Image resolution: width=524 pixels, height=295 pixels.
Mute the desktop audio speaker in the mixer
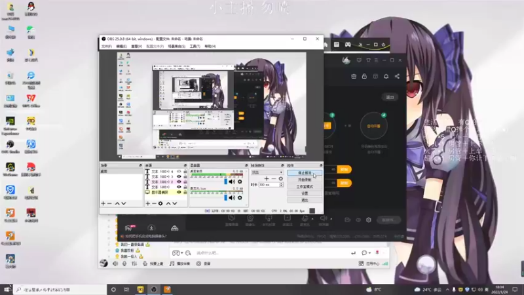[232, 182]
